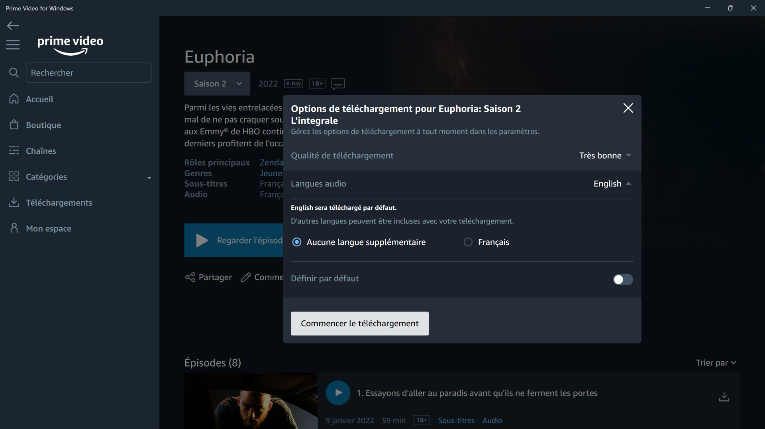Viewport: 765px width, 429px height.
Task: Open Boutique in the sidebar
Action: click(35, 125)
